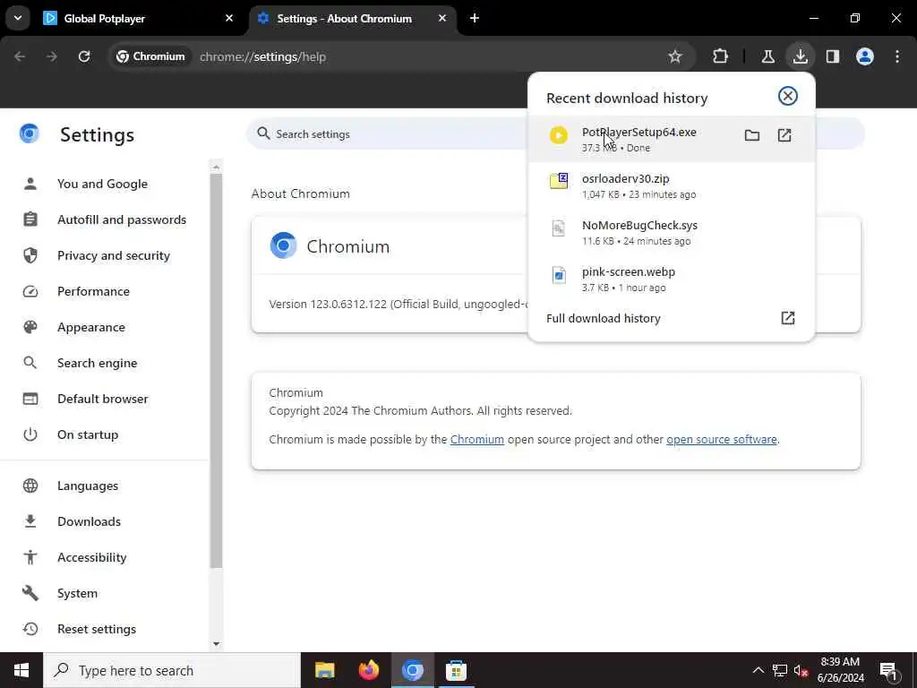Image resolution: width=917 pixels, height=688 pixels.
Task: Click the Chromium site info chip
Action: click(x=150, y=56)
